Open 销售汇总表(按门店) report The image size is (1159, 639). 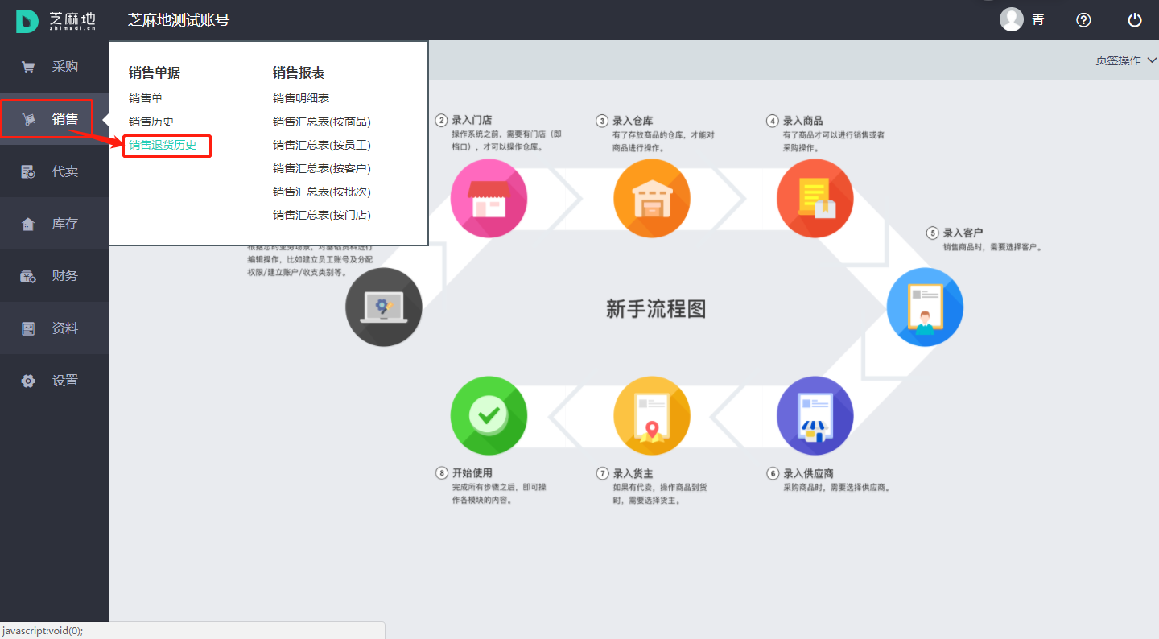(x=322, y=215)
